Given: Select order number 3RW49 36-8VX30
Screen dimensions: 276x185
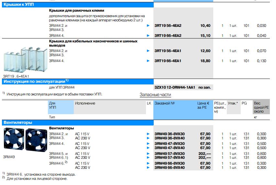Looking at the screenshot, I should pyautogui.click(x=170, y=134).
